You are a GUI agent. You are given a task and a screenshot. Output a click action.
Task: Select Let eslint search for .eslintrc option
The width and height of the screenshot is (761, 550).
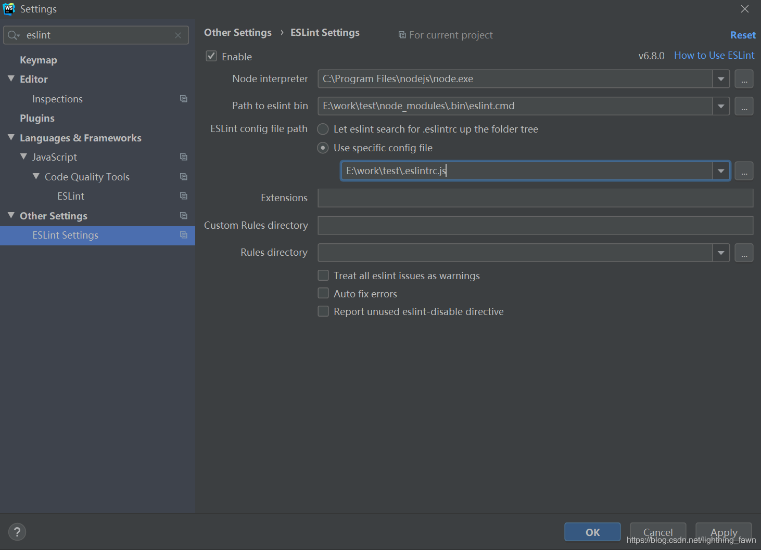323,129
